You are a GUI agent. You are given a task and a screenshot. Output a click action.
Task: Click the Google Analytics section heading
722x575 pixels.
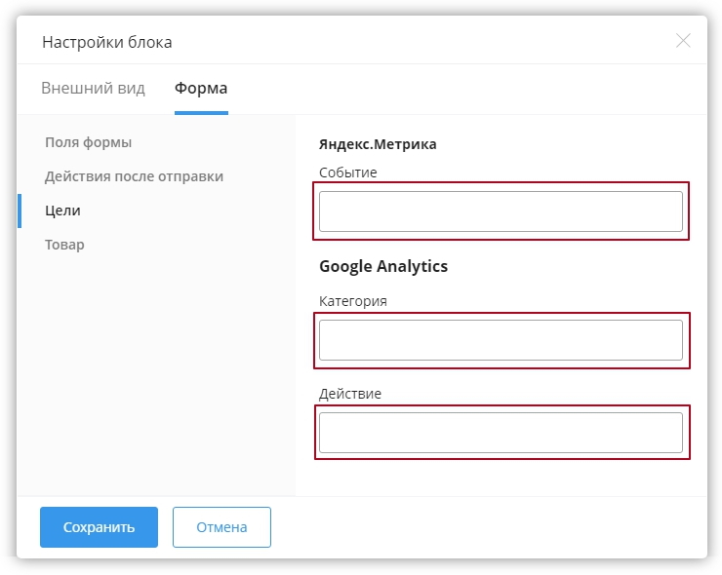click(383, 265)
